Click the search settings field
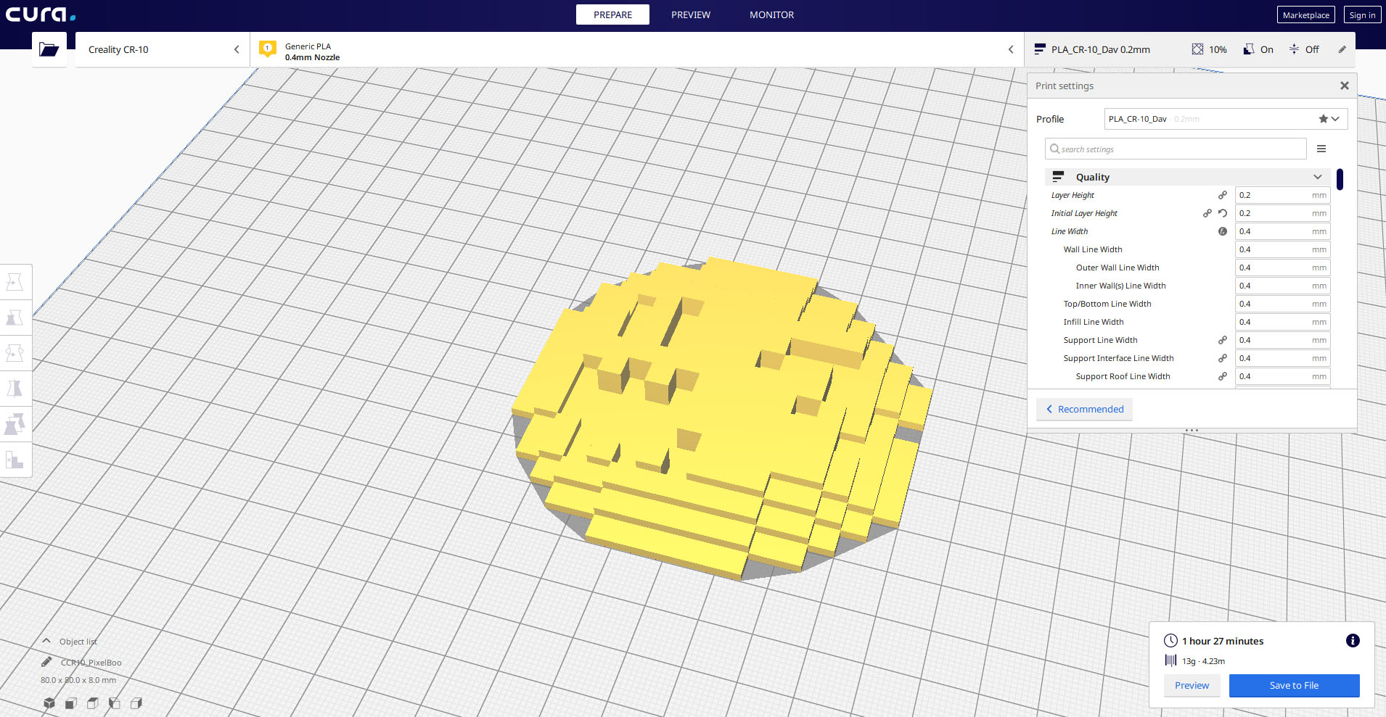Screen dimensions: 1386x717 coord(1176,149)
